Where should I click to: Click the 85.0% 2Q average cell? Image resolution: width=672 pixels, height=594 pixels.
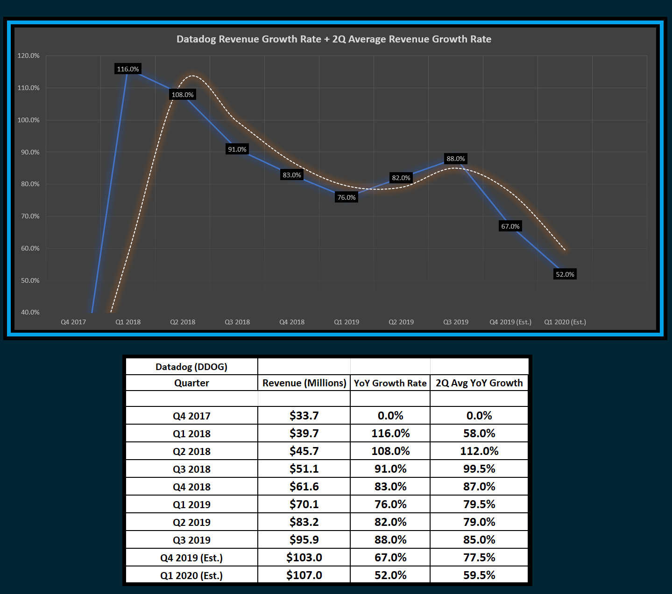click(x=479, y=540)
